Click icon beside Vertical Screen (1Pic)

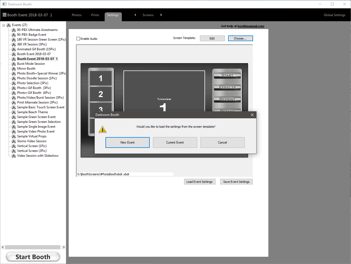[x=14, y=146]
